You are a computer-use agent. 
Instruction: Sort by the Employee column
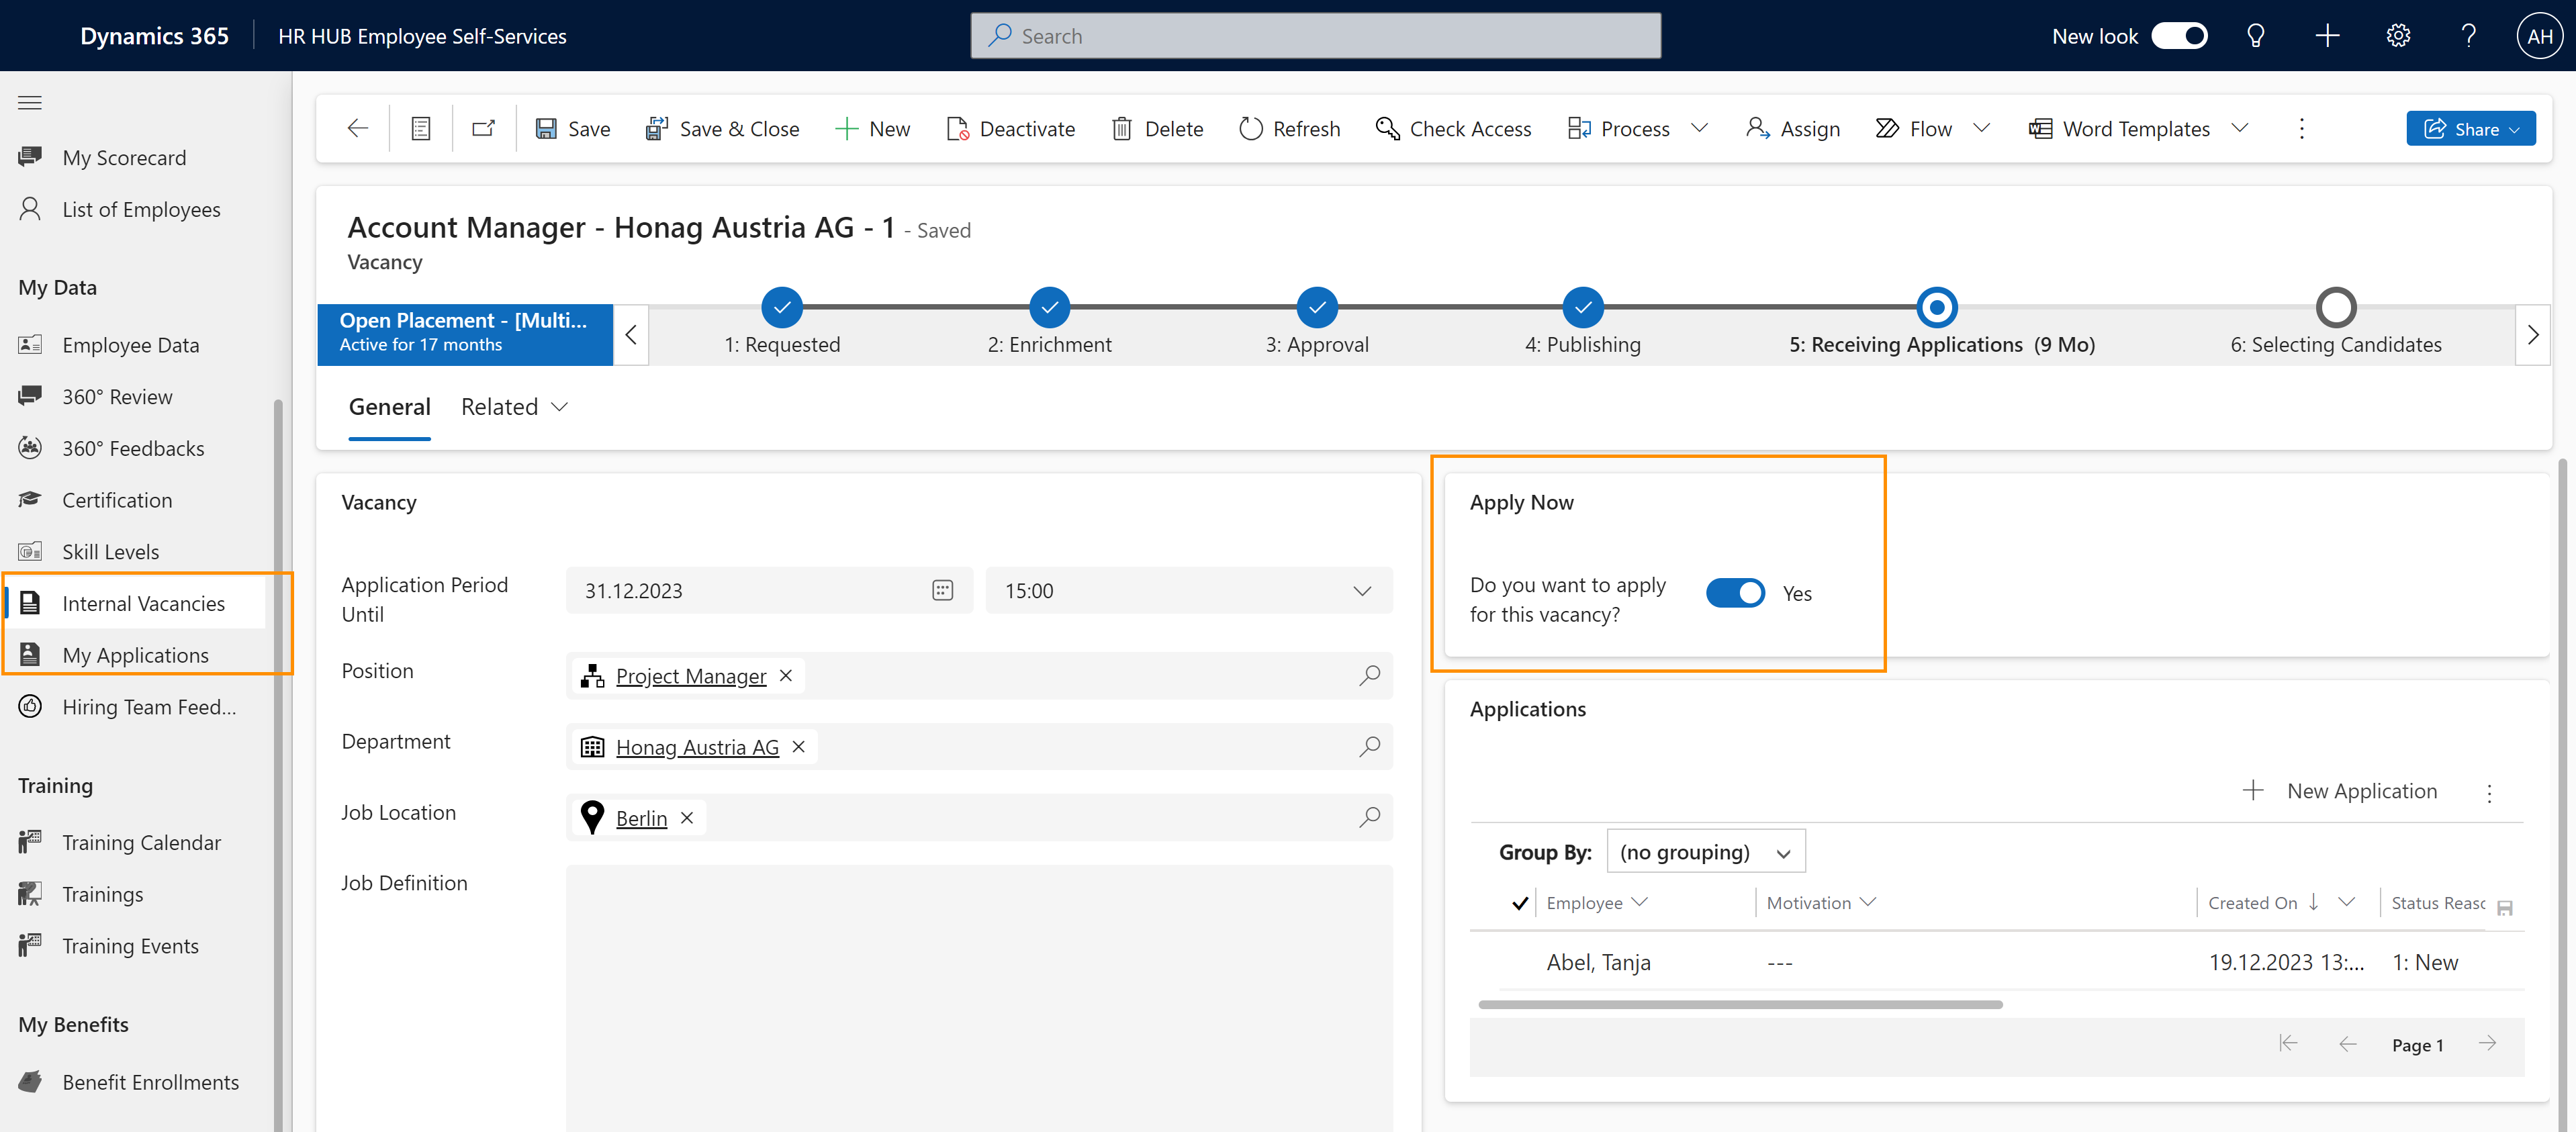pyautogui.click(x=1596, y=902)
